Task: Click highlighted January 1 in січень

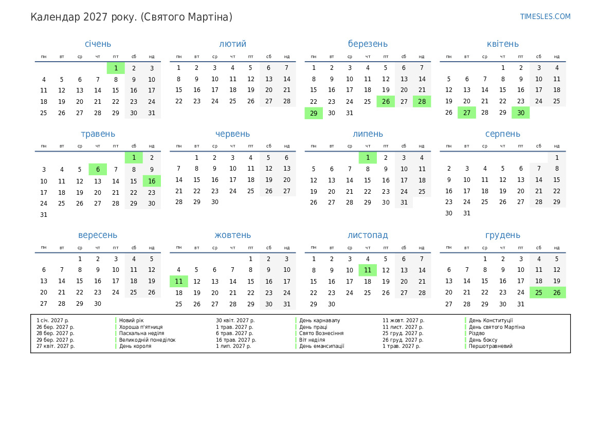Action: (116, 68)
